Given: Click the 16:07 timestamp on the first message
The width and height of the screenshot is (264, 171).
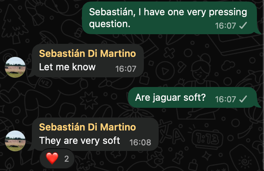Looking at the screenshot, I should pyautogui.click(x=225, y=26).
